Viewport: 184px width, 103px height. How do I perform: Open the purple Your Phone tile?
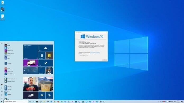(31, 63)
